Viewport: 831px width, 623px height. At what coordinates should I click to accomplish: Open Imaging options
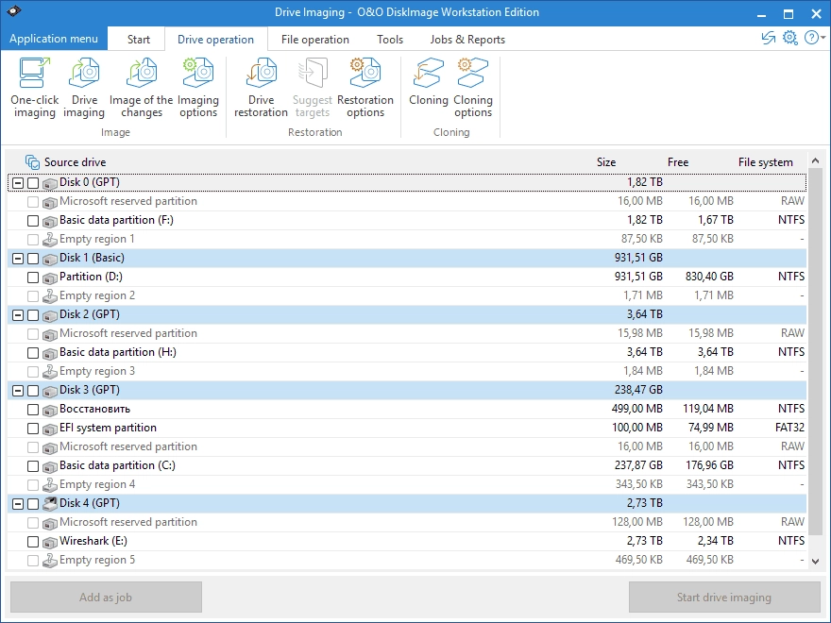tap(197, 88)
